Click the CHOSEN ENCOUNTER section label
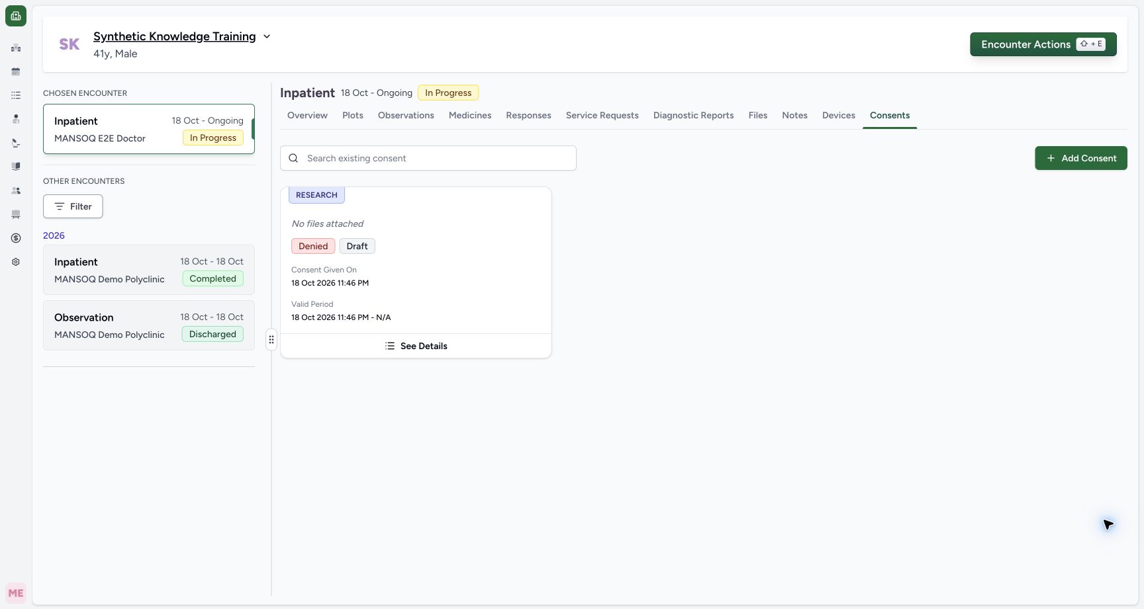The height and width of the screenshot is (609, 1144). [85, 93]
